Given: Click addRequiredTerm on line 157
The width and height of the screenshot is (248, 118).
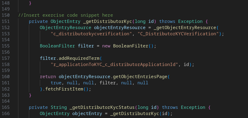Looking at the screenshot, I should 79,58.
